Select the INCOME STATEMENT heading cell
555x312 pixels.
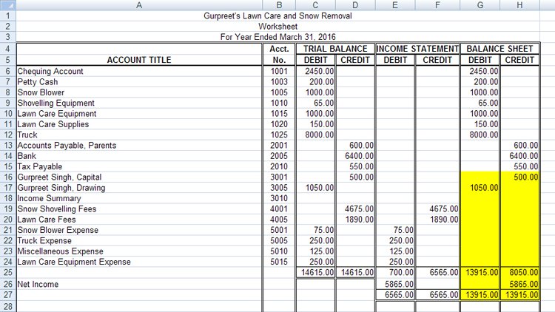(x=418, y=49)
